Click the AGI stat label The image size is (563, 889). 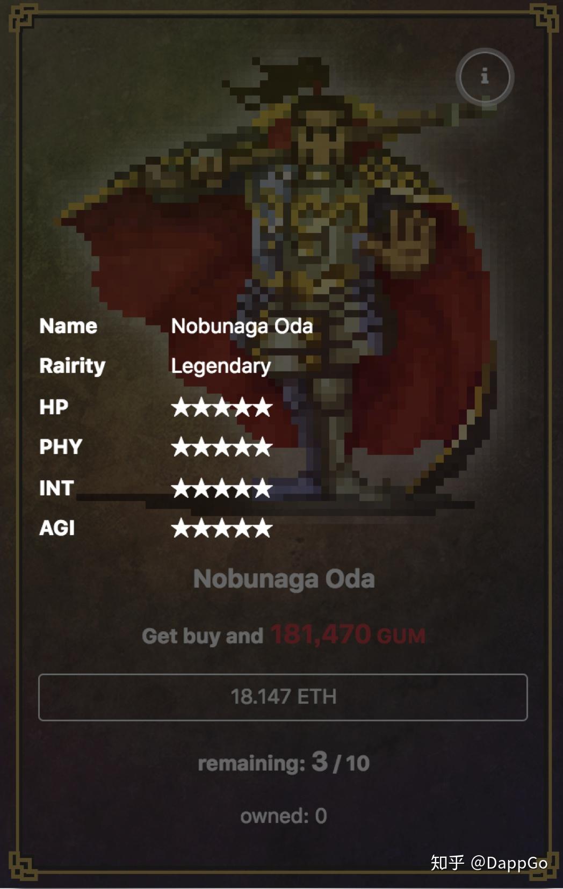pyautogui.click(x=57, y=528)
